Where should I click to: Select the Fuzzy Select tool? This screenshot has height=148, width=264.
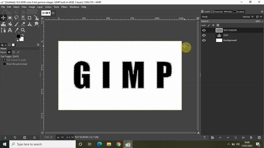click(x=23, y=18)
